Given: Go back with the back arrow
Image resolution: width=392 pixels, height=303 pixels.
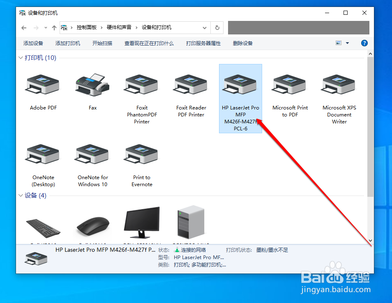Looking at the screenshot, I should point(24,28).
